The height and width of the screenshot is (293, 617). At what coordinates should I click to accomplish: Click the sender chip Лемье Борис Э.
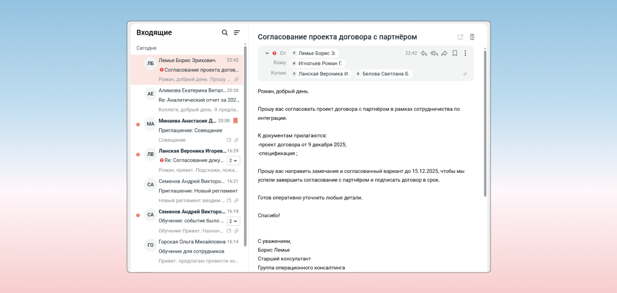(x=315, y=53)
